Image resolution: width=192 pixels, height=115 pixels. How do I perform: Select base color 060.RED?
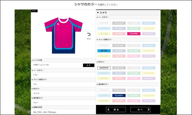coord(119,34)
